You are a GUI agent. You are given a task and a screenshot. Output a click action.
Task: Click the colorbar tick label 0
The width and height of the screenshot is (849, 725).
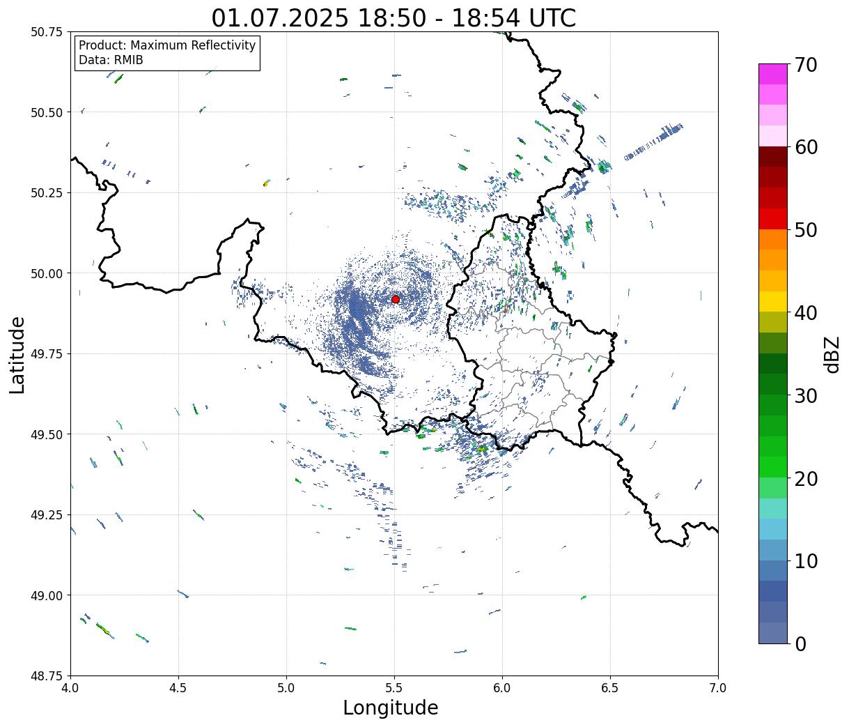[x=800, y=643]
